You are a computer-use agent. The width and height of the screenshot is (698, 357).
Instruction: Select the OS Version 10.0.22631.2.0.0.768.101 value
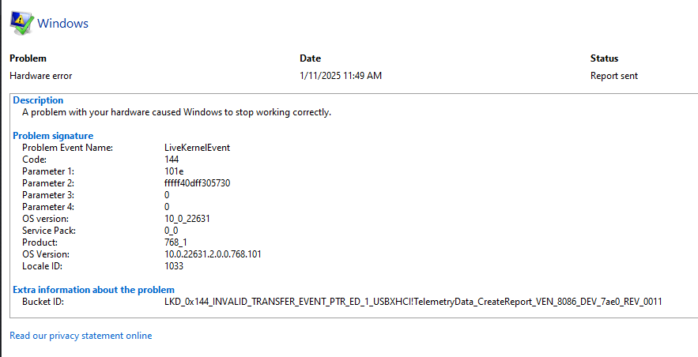pos(213,254)
